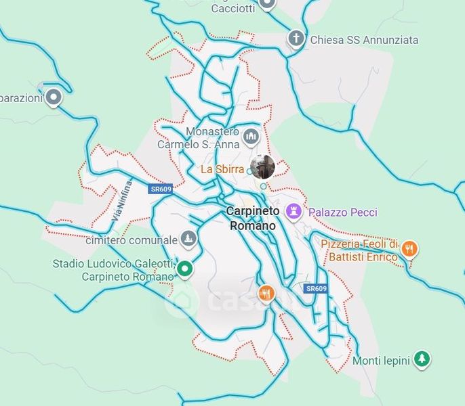Click the riparazioni pin on left

pos(54,97)
